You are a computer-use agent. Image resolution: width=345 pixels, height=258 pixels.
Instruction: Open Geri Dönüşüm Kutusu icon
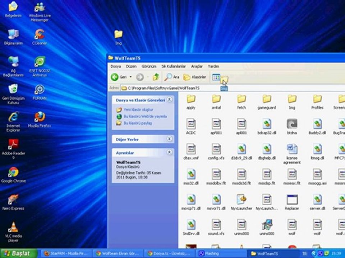13,94
